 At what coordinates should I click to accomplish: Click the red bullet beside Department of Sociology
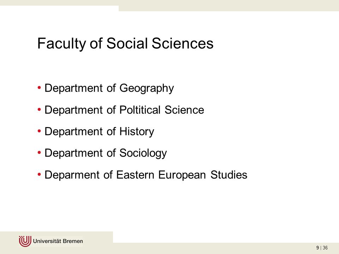point(39,153)
